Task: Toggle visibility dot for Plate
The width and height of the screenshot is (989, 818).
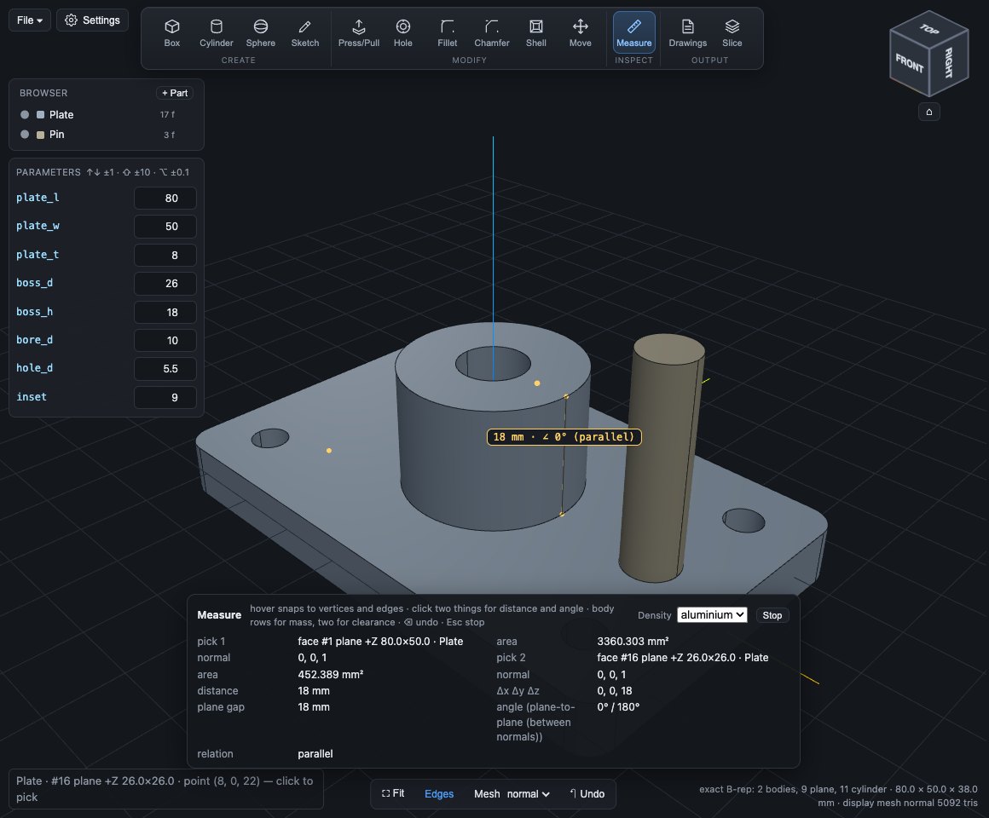Action: 25,115
